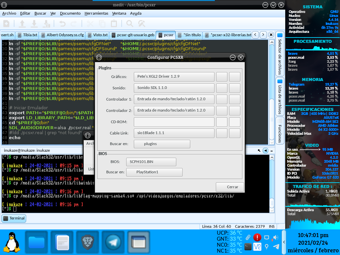
Task: Open the Editar menu
Action: (25, 13)
